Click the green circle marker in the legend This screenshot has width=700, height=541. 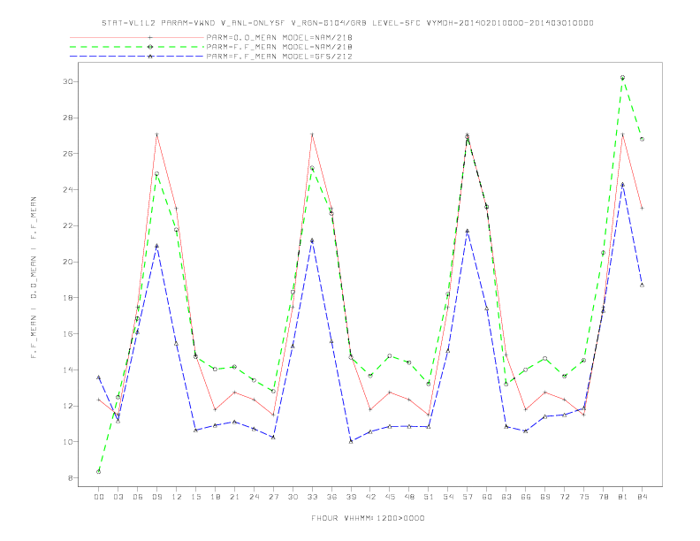tap(150, 47)
